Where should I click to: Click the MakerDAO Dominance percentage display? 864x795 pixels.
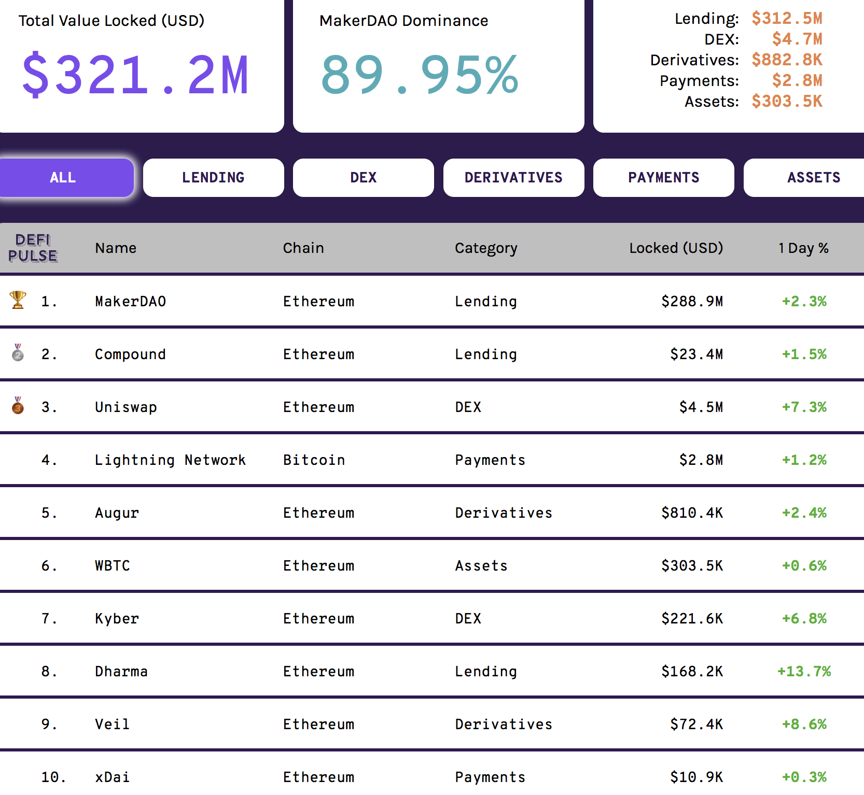417,74
